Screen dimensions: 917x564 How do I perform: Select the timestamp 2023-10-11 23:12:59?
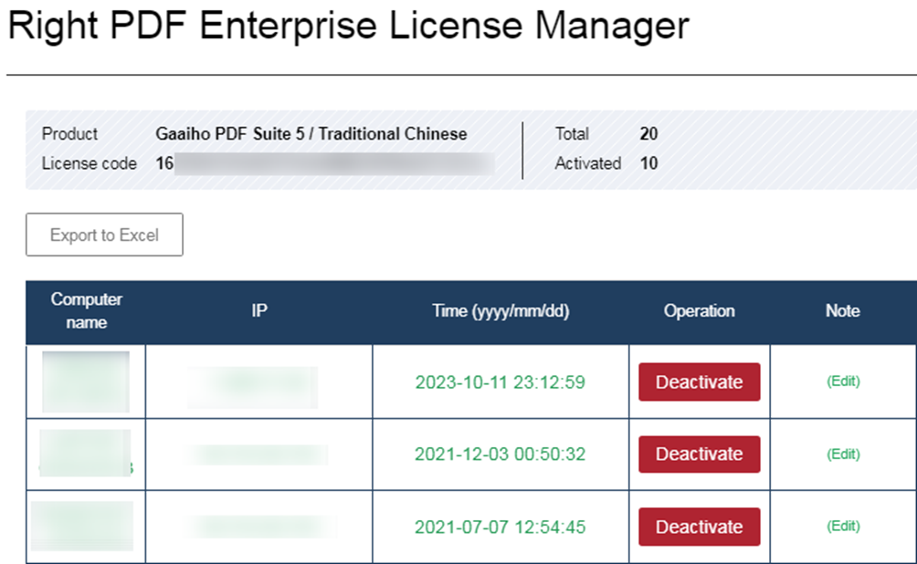coord(500,382)
